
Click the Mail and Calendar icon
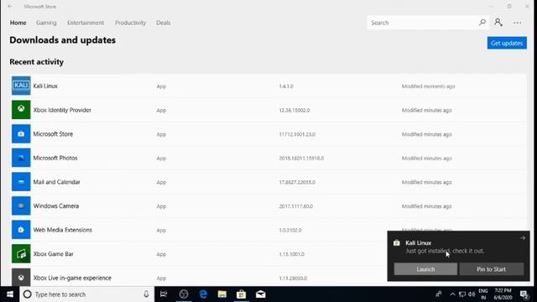click(x=21, y=181)
